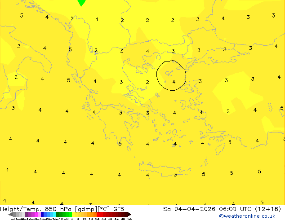285x220 pixels.
Task: Click the '©weatheronline.co.uk' credit text
Action: point(247,216)
